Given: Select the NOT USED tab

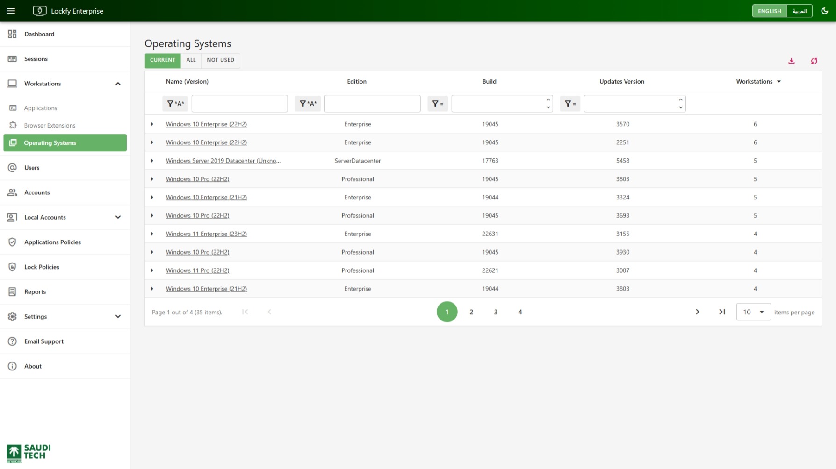Looking at the screenshot, I should click(x=221, y=60).
